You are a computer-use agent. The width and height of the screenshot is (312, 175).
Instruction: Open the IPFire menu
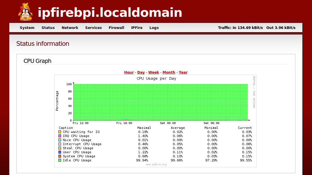137,28
